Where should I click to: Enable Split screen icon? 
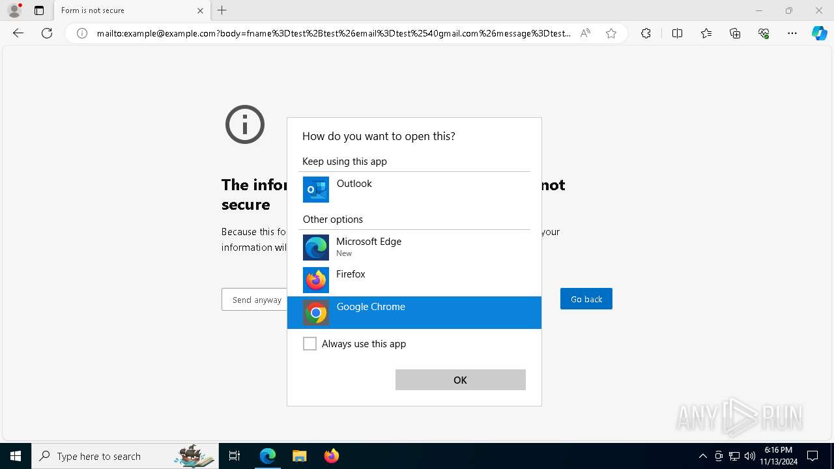pyautogui.click(x=677, y=33)
